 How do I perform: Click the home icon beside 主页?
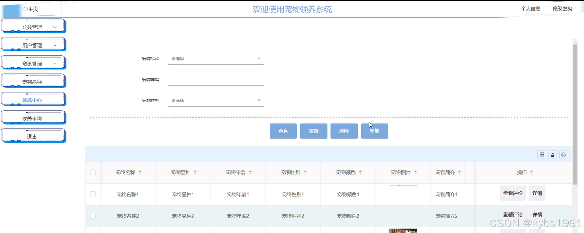coord(26,9)
